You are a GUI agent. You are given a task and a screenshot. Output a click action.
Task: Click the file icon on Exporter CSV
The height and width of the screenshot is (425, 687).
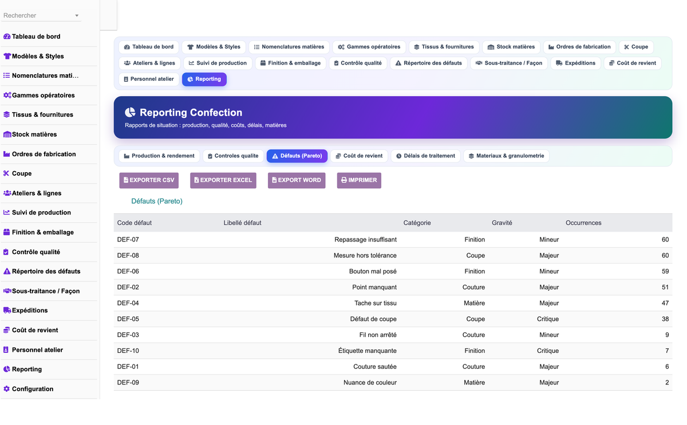(x=126, y=180)
